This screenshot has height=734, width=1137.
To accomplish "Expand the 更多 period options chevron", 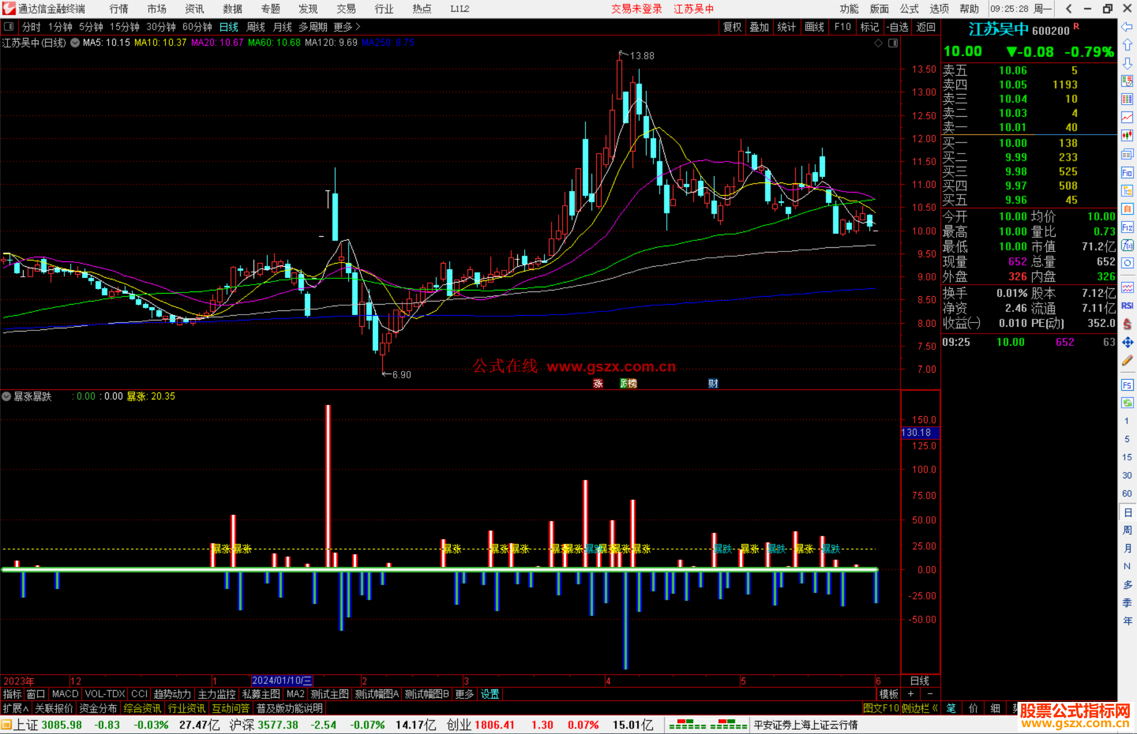I will [x=358, y=26].
